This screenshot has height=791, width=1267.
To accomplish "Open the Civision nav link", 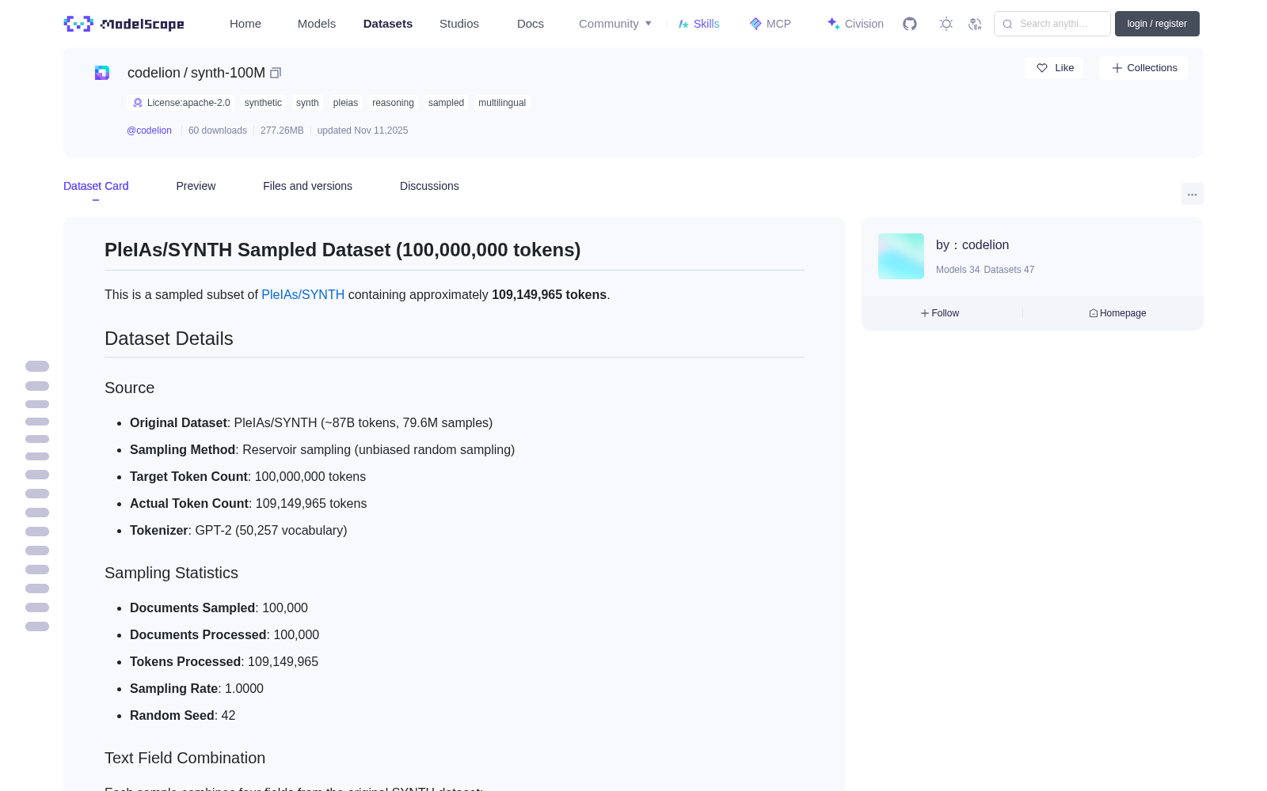I will point(855,24).
